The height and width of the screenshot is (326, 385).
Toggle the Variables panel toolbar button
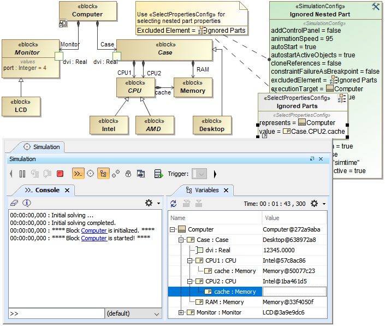pos(103,174)
